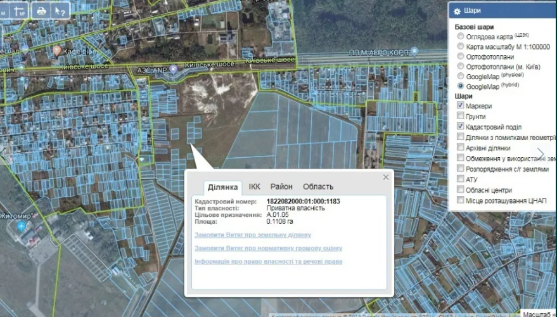Enable the Архівні ділянки layer
This screenshot has height=317, width=557.
[x=461, y=148]
